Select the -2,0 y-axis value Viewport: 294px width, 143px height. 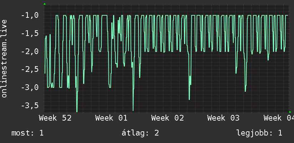click(30, 52)
